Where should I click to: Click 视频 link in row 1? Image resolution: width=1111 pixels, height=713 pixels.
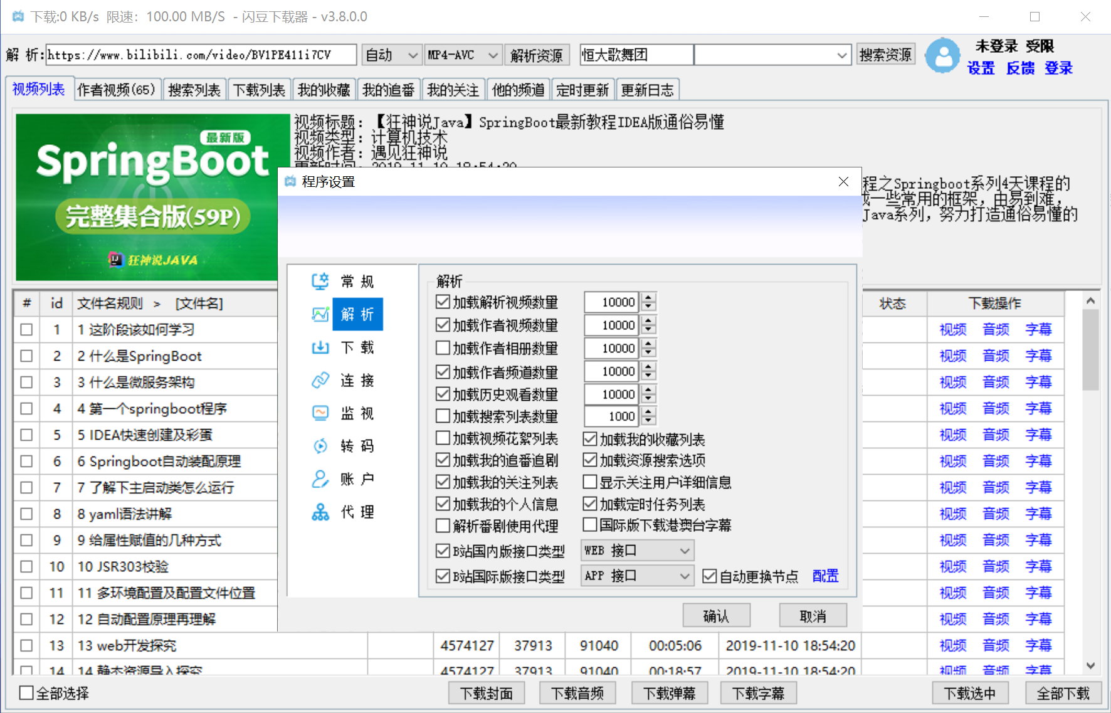pyautogui.click(x=953, y=329)
